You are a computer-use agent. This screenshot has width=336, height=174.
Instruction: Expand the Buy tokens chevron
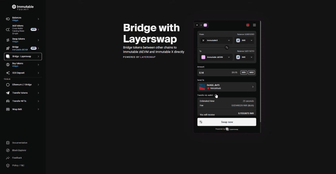[x=38, y=65]
